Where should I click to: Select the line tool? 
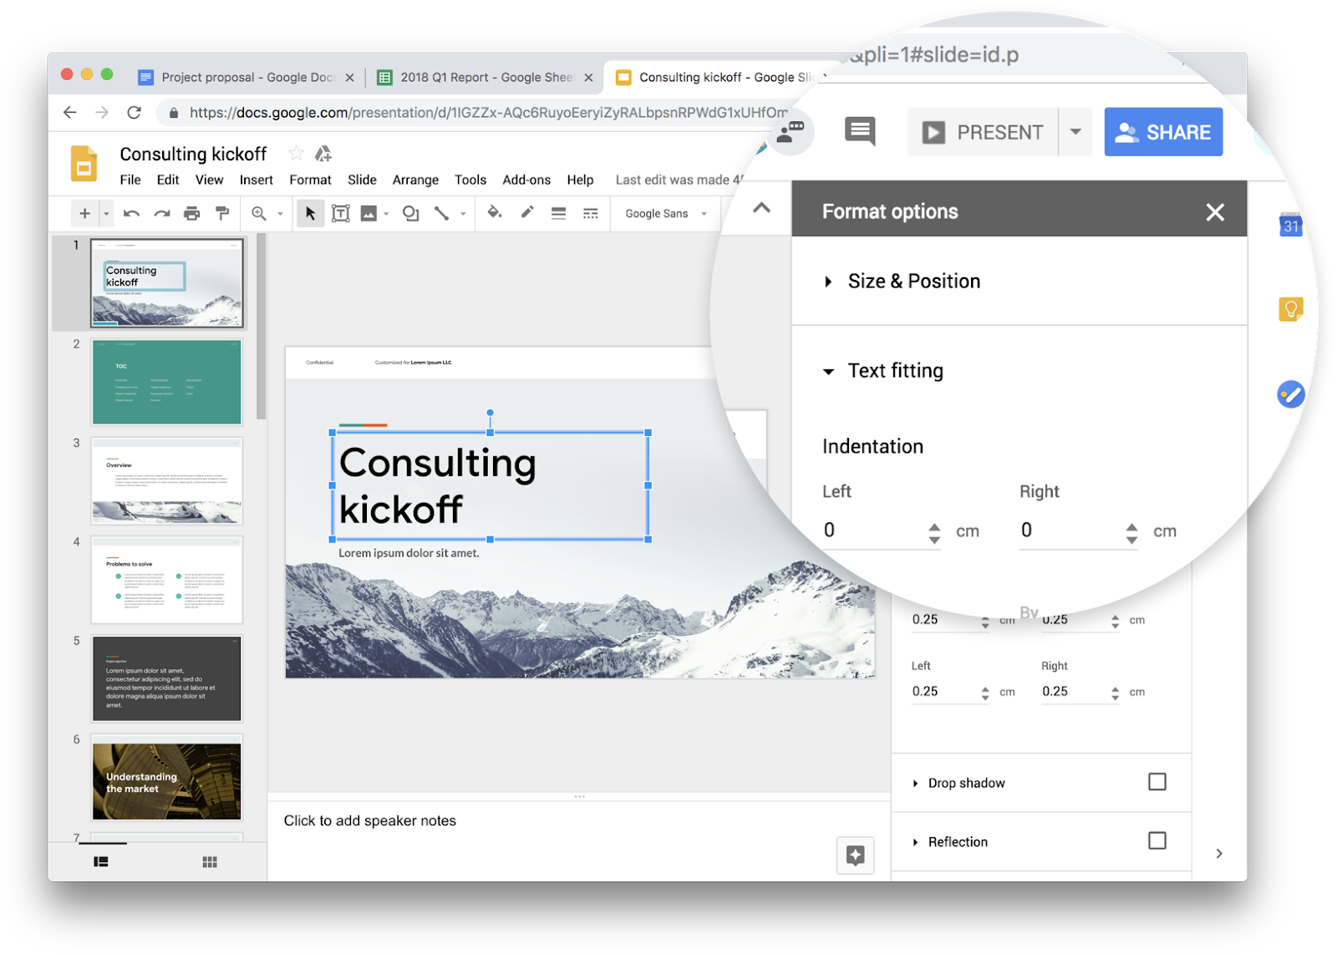[441, 213]
